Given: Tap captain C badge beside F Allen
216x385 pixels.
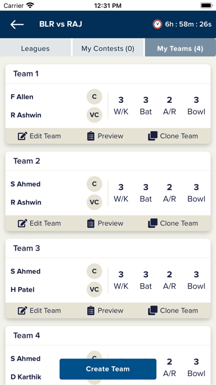Looking at the screenshot, I should pos(94,97).
